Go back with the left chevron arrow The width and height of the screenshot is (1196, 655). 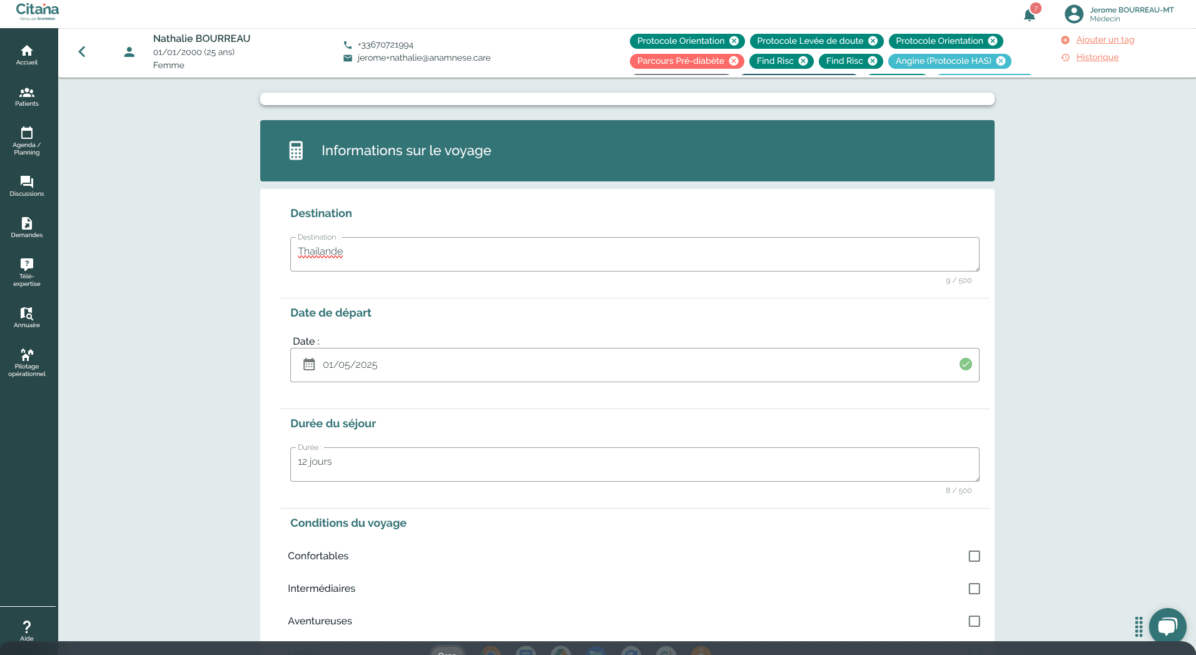82,52
